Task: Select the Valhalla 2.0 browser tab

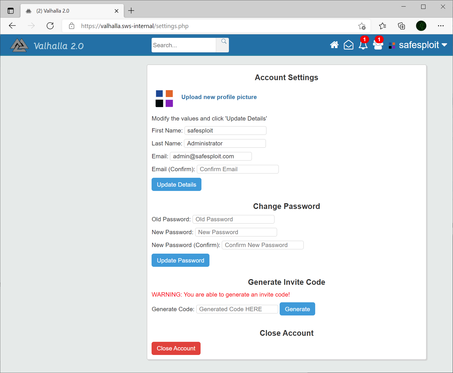Action: pos(72,11)
